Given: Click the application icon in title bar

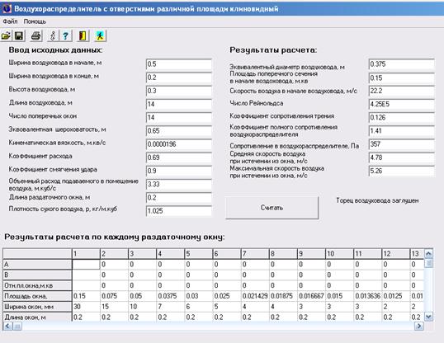Looking at the screenshot, I should tap(7, 9).
